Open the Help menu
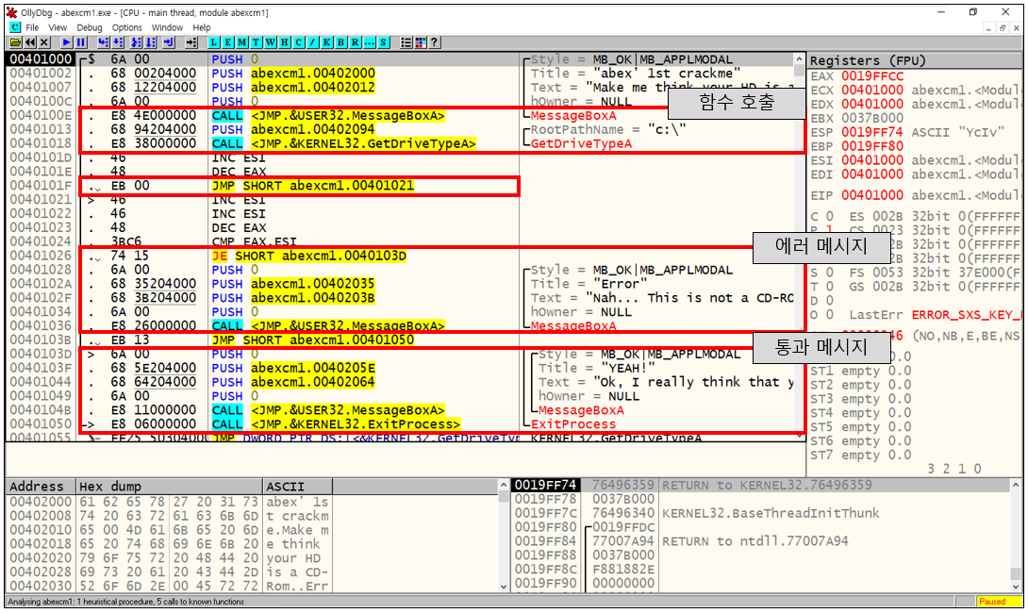Screen dimensions: 1028x613 (201, 27)
